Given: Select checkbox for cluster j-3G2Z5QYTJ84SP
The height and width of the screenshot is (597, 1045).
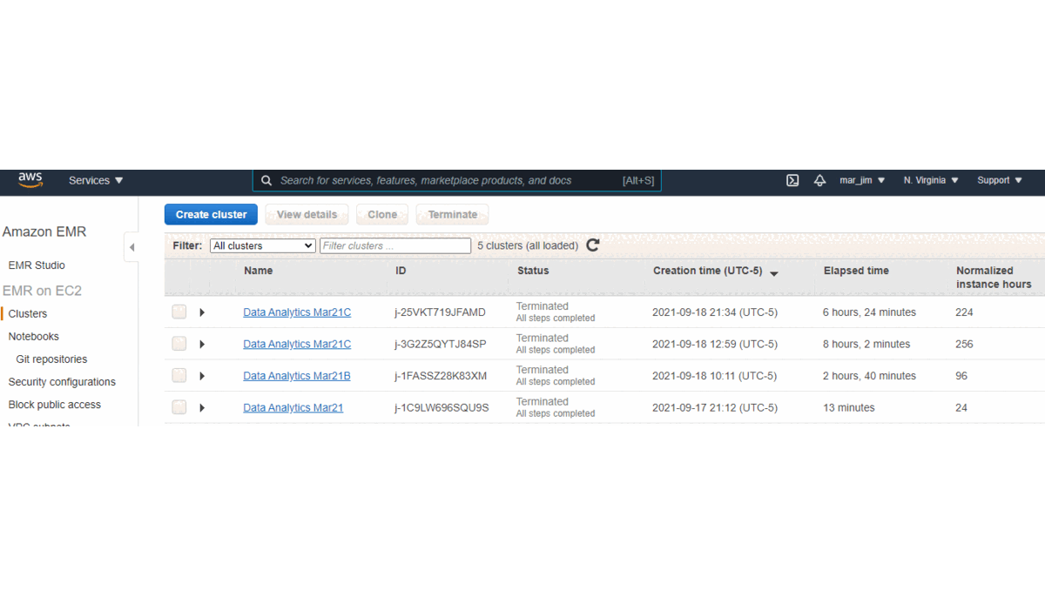Looking at the screenshot, I should pos(179,344).
